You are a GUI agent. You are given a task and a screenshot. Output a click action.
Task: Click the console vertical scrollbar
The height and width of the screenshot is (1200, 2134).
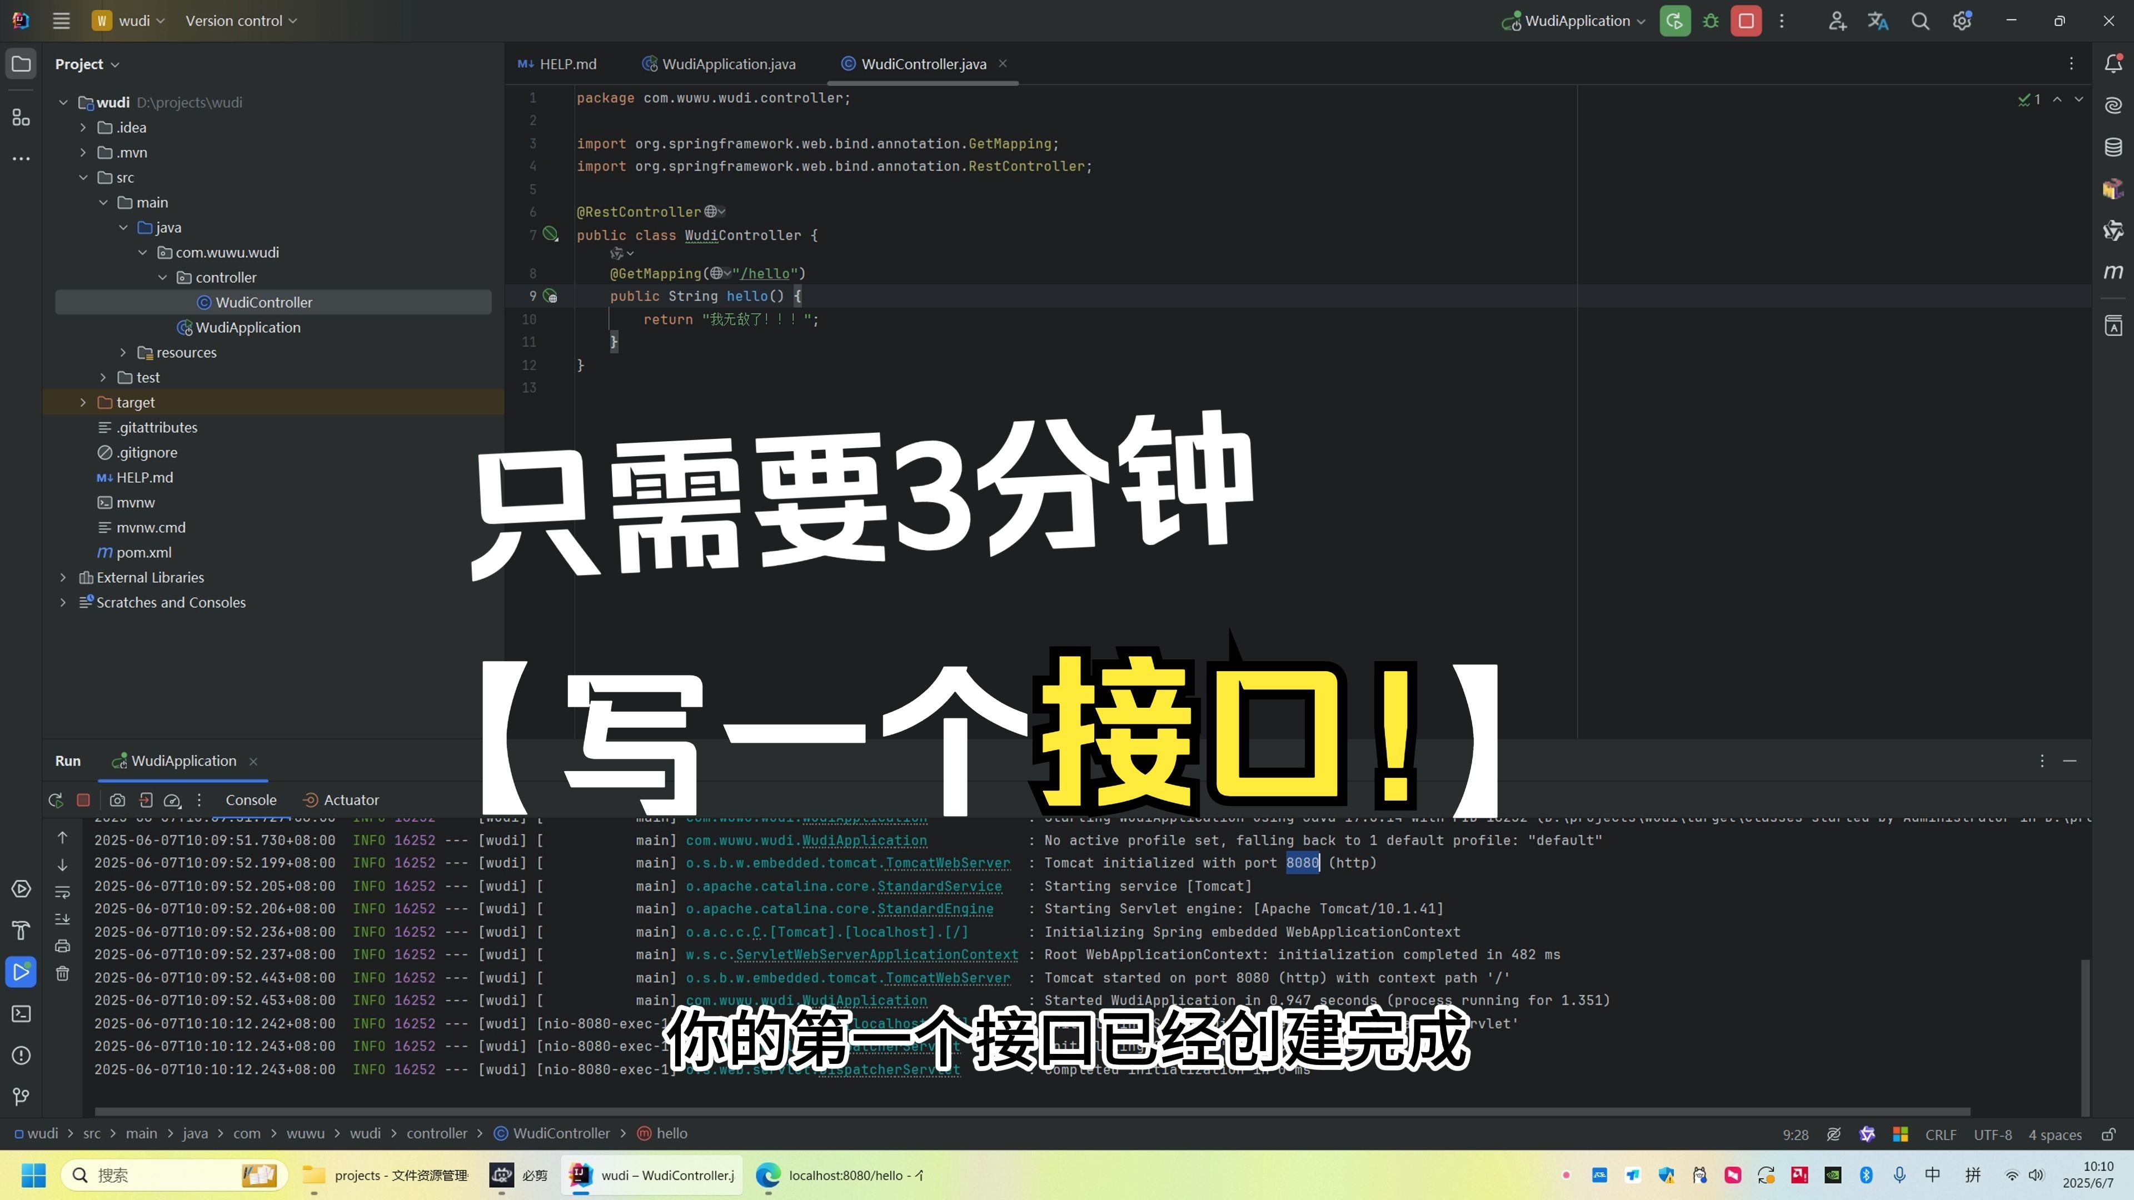(x=2085, y=1037)
